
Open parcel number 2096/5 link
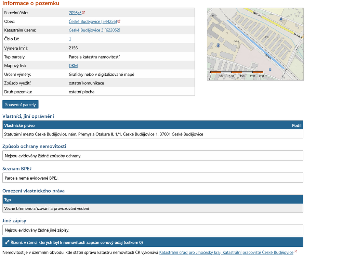75,13
